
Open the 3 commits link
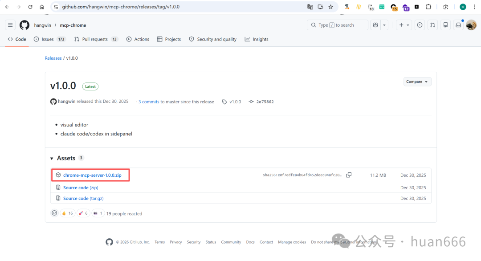(x=149, y=102)
